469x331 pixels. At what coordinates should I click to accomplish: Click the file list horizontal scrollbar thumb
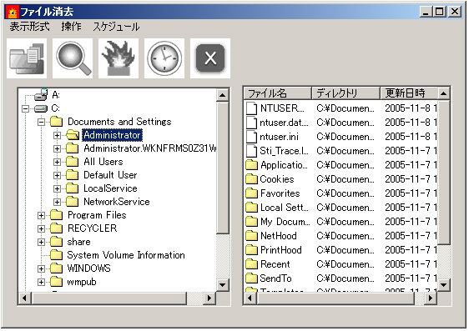click(335, 298)
